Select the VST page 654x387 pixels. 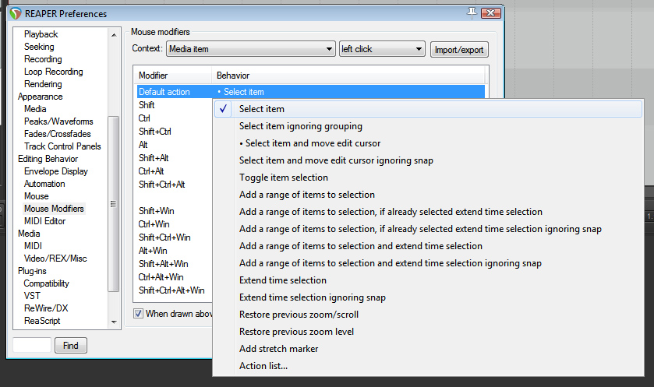(x=32, y=296)
